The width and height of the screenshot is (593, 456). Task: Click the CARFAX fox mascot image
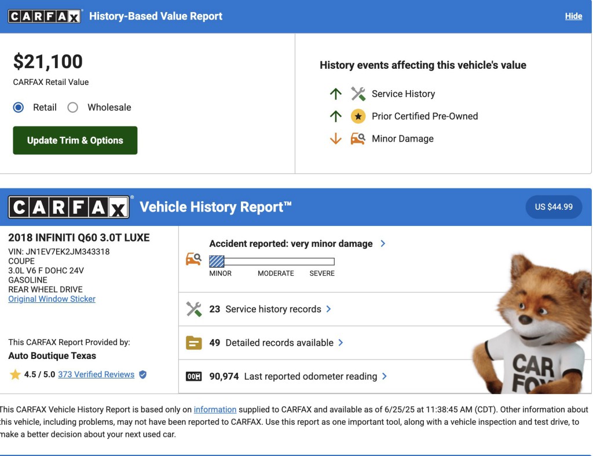click(x=532, y=325)
